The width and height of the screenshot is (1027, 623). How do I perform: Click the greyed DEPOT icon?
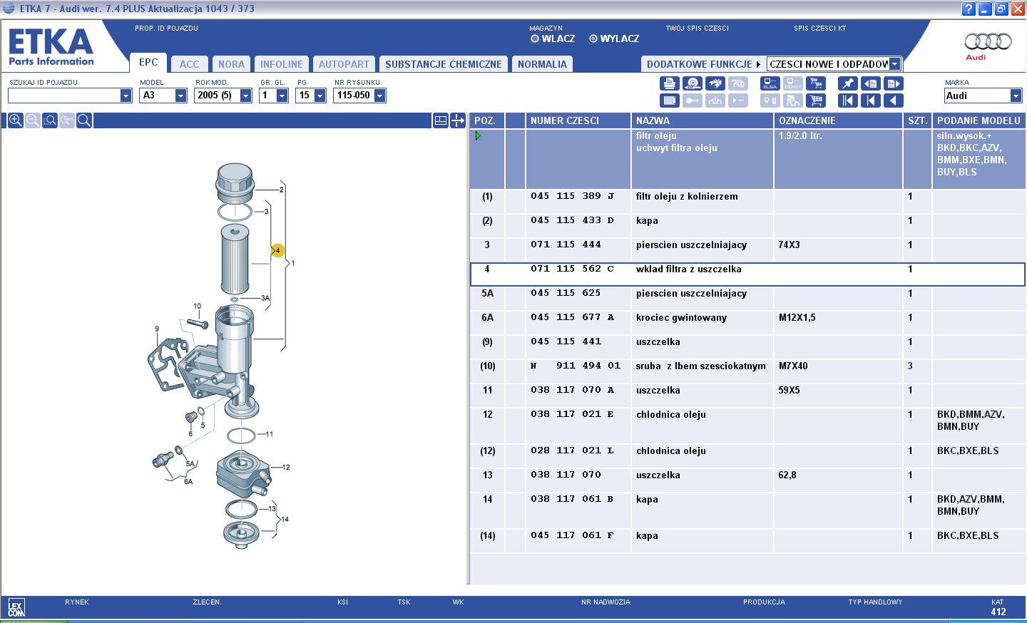pos(792,83)
